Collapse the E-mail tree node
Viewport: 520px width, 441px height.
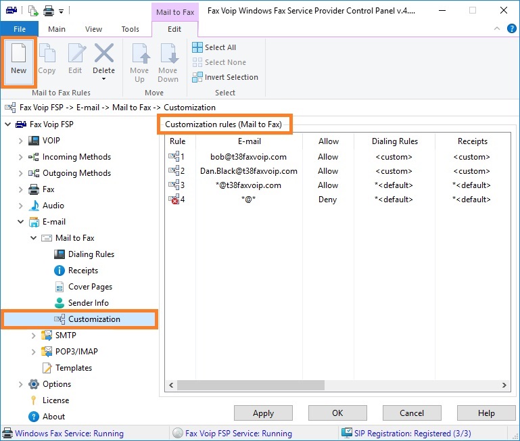click(20, 222)
